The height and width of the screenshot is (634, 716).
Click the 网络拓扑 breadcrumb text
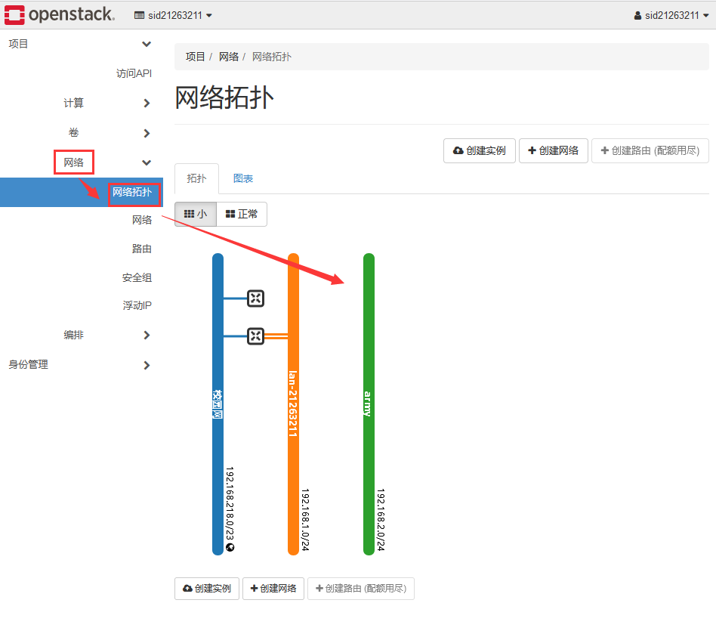272,57
